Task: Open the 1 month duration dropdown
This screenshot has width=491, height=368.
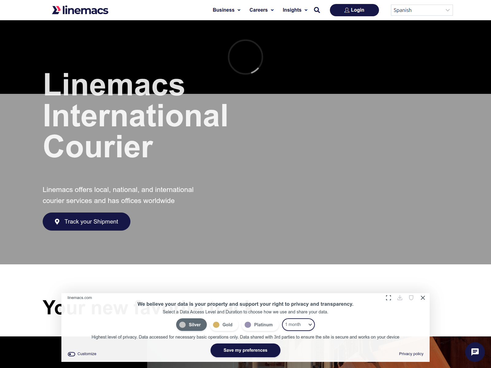Action: pyautogui.click(x=298, y=325)
